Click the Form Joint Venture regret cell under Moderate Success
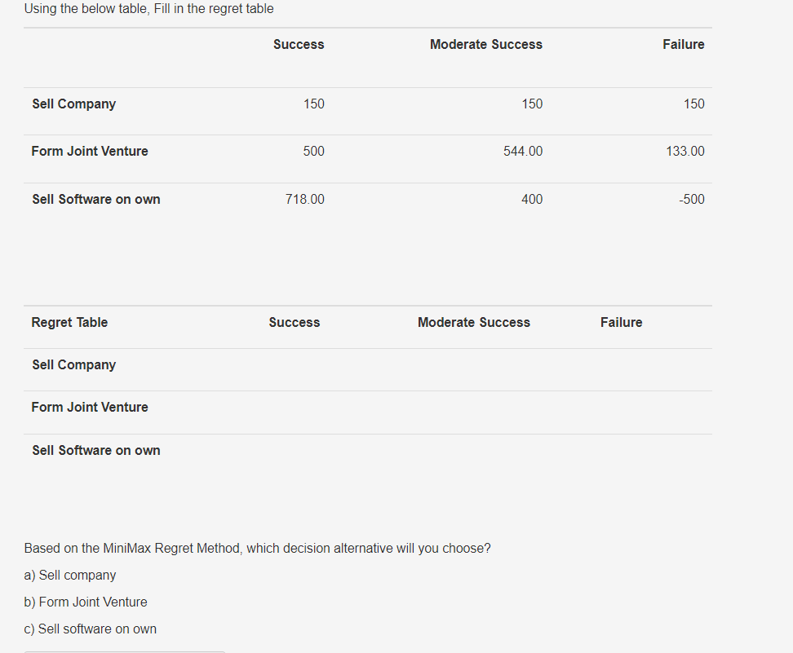The width and height of the screenshot is (793, 653). pyautogui.click(x=473, y=408)
